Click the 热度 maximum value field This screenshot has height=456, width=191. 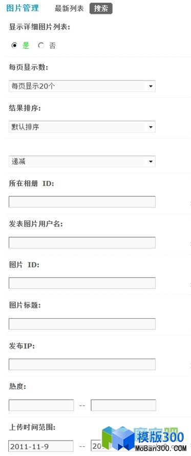click(x=123, y=405)
